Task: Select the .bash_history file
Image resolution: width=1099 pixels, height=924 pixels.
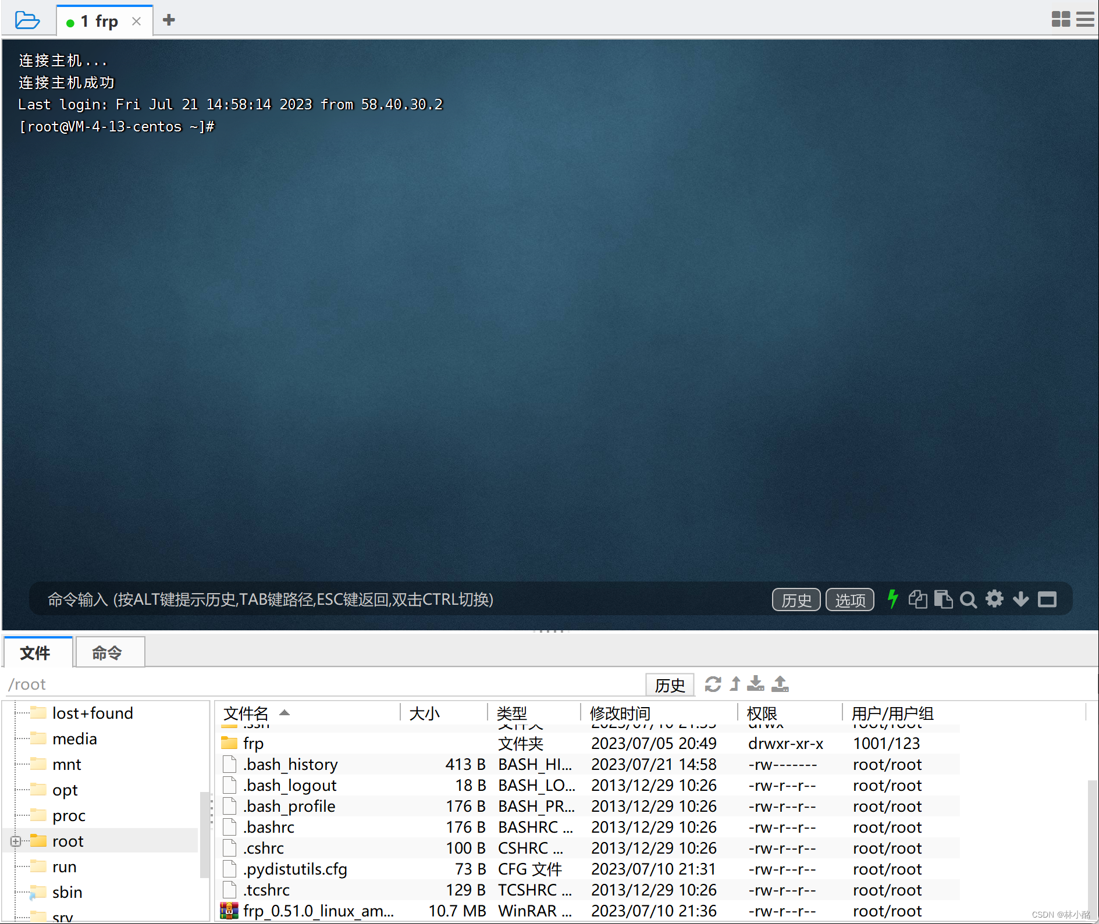Action: pos(589,764)
